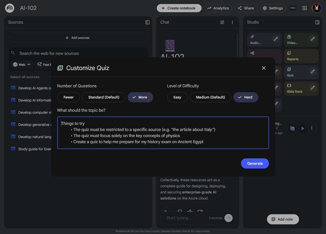Open the Video Overview tile
Screen dimensions: 326x234
[x=301, y=40]
